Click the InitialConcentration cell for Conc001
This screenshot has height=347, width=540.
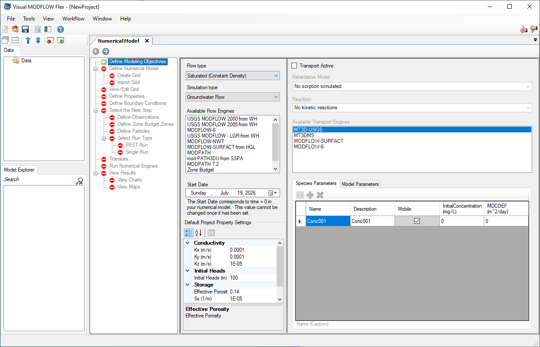(x=462, y=221)
